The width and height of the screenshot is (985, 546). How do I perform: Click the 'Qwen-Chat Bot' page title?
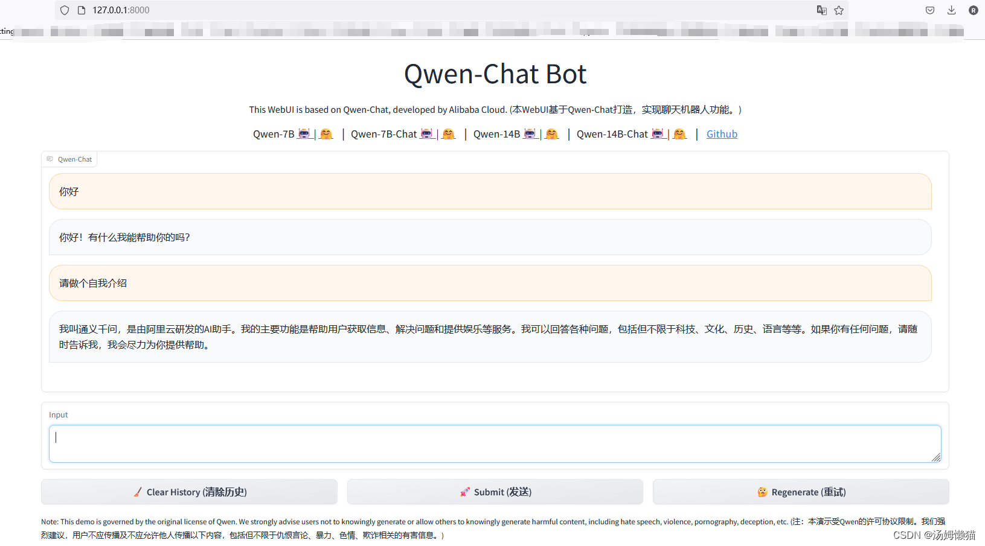tap(495, 74)
